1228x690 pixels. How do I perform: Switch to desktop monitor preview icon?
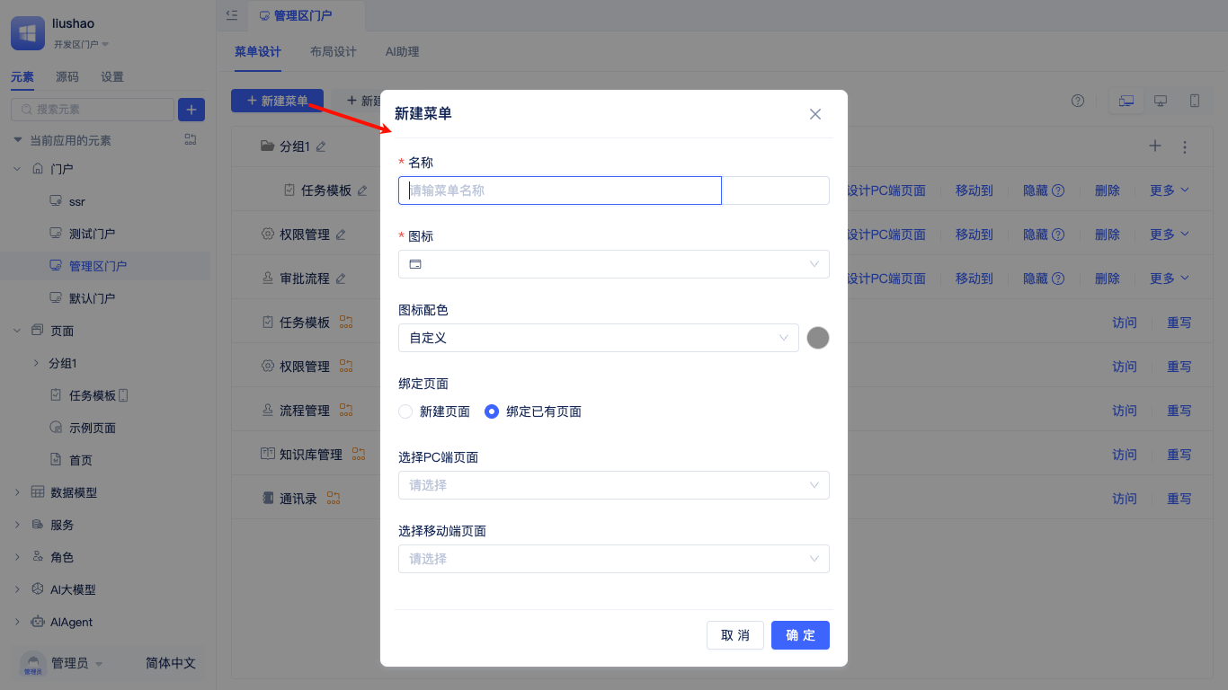pyautogui.click(x=1161, y=101)
